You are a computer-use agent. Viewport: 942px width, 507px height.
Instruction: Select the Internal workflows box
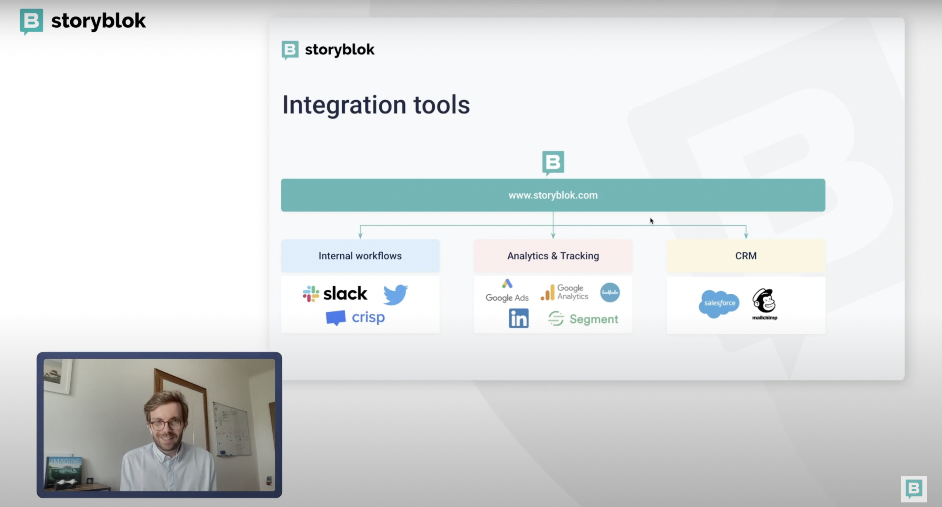point(360,256)
